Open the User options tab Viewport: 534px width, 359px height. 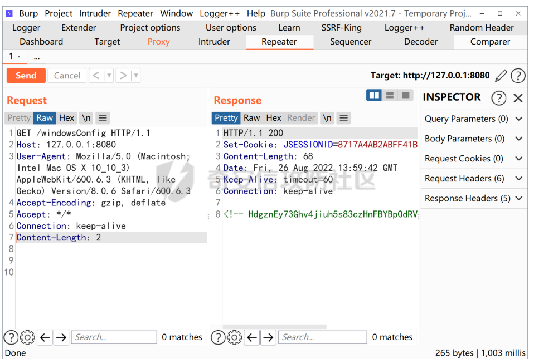[x=231, y=28]
